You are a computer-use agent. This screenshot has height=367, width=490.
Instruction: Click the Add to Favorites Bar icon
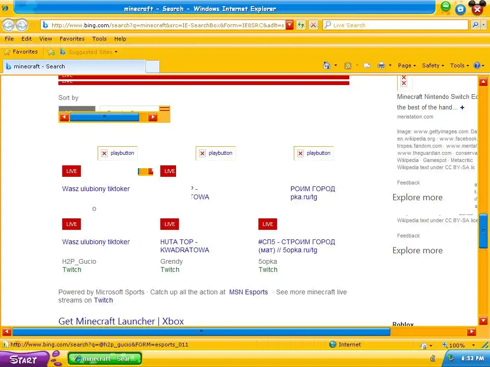[51, 52]
